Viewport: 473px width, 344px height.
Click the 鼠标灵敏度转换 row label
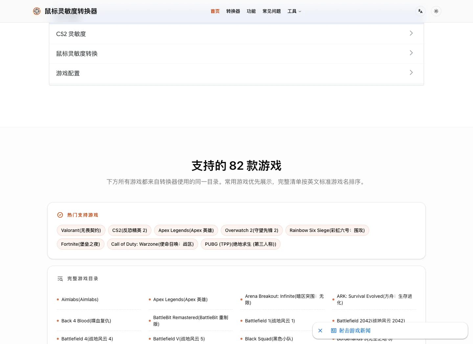point(77,54)
